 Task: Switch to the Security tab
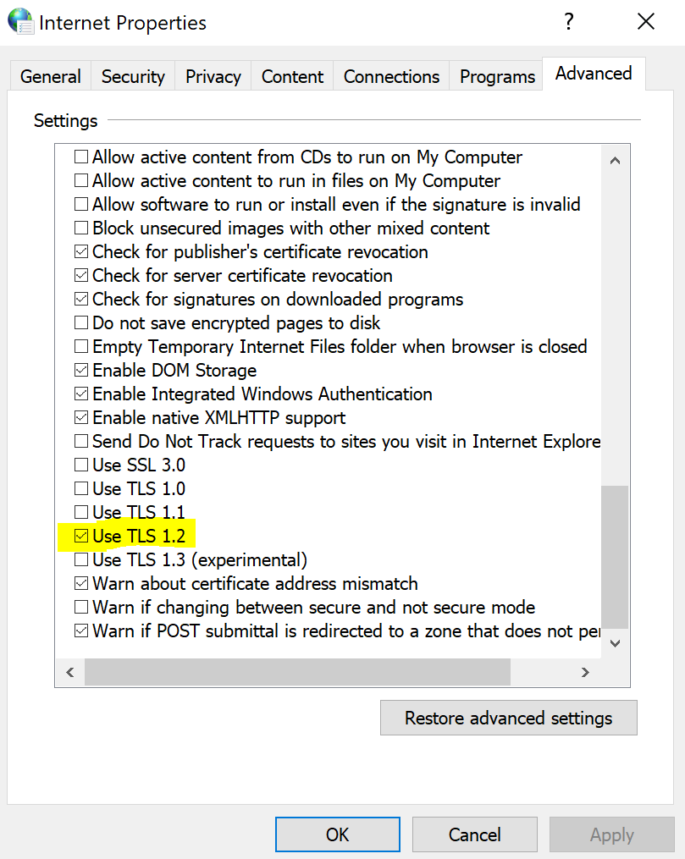pyautogui.click(x=133, y=76)
